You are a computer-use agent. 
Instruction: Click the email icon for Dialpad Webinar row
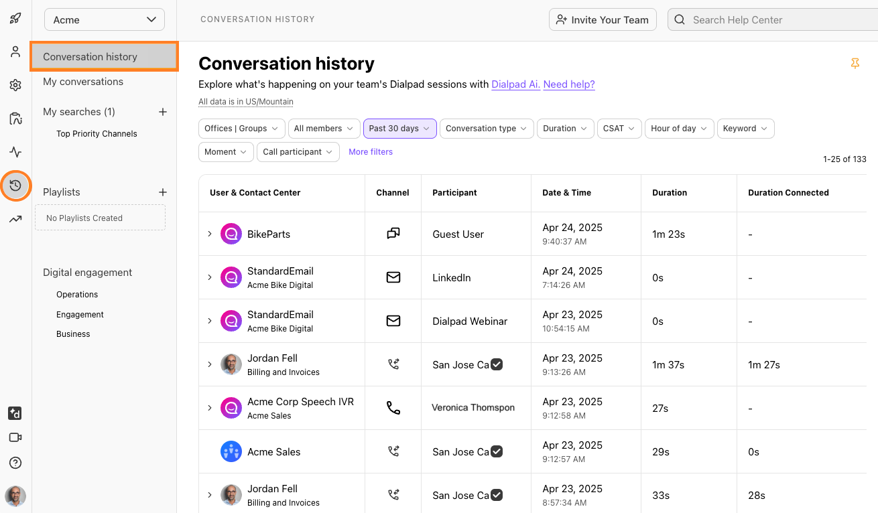click(393, 321)
